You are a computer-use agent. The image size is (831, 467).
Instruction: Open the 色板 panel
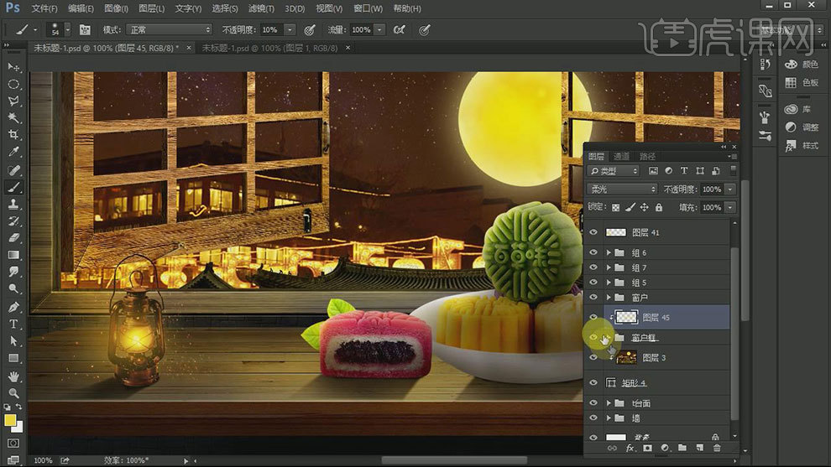click(x=802, y=83)
